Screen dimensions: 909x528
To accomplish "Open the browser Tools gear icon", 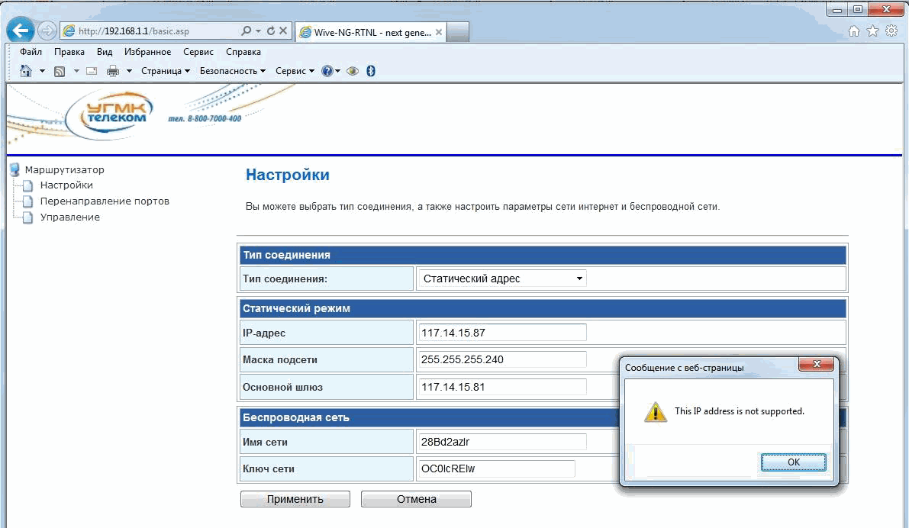I will [x=891, y=31].
